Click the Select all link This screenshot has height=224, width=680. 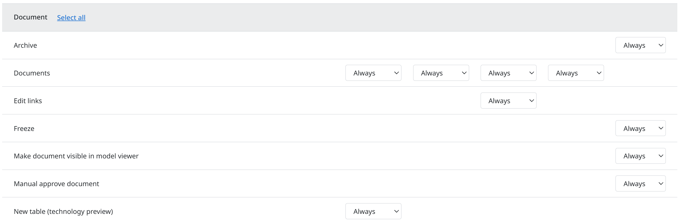coord(71,18)
